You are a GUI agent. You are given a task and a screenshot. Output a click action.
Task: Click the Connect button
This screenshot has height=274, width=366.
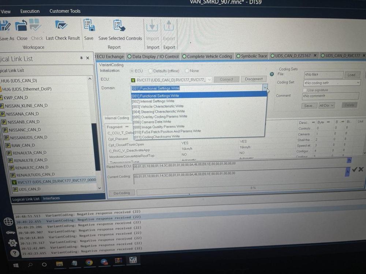[226, 79]
